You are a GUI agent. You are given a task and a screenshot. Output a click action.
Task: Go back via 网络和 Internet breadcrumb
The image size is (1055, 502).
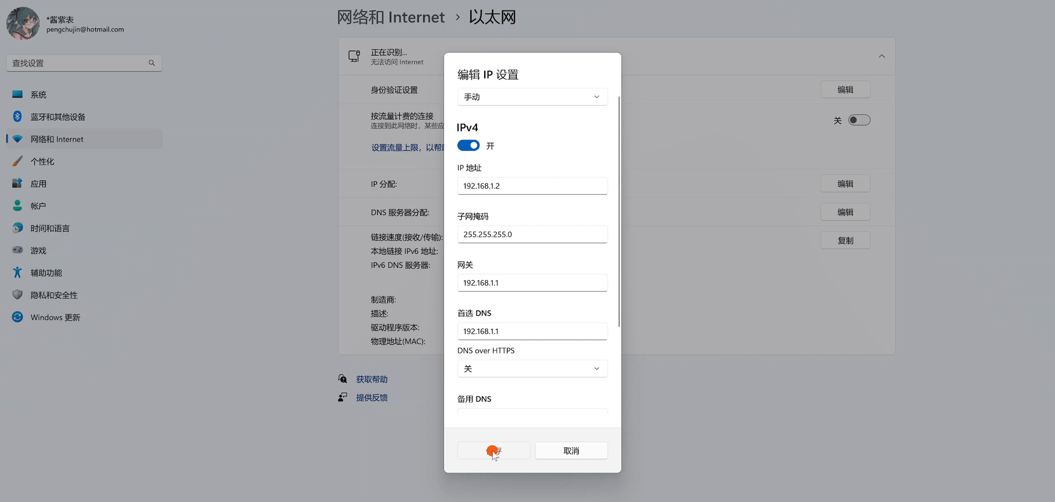coord(391,17)
